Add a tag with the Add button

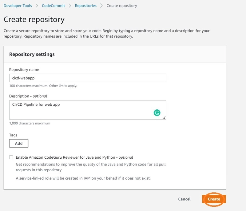point(19,143)
